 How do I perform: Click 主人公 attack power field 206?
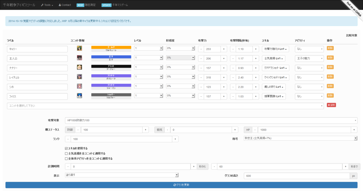pyautogui.click(x=212, y=58)
